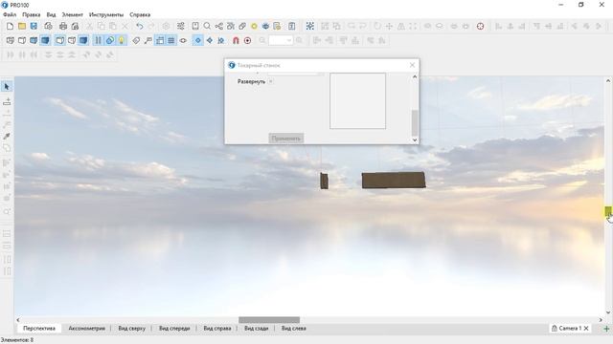This screenshot has width=613, height=344.
Task: Toggle the grid display icon
Action: coord(171,40)
